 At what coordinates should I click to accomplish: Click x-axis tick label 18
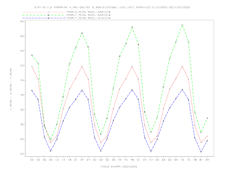tap(69, 160)
